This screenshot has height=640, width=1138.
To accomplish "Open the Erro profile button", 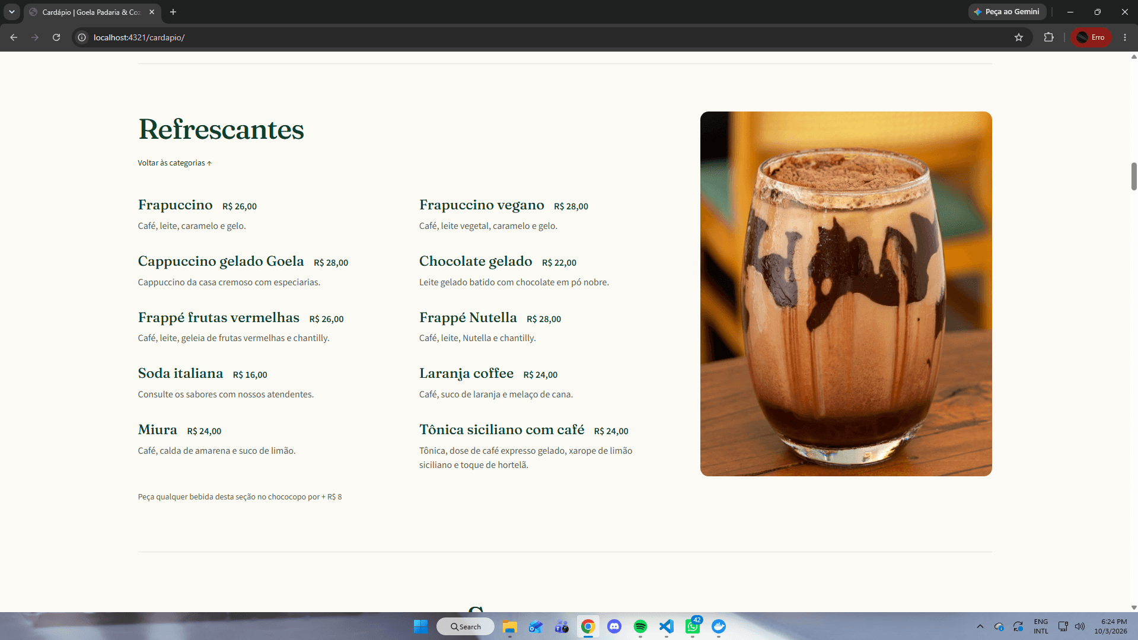I will click(x=1091, y=37).
